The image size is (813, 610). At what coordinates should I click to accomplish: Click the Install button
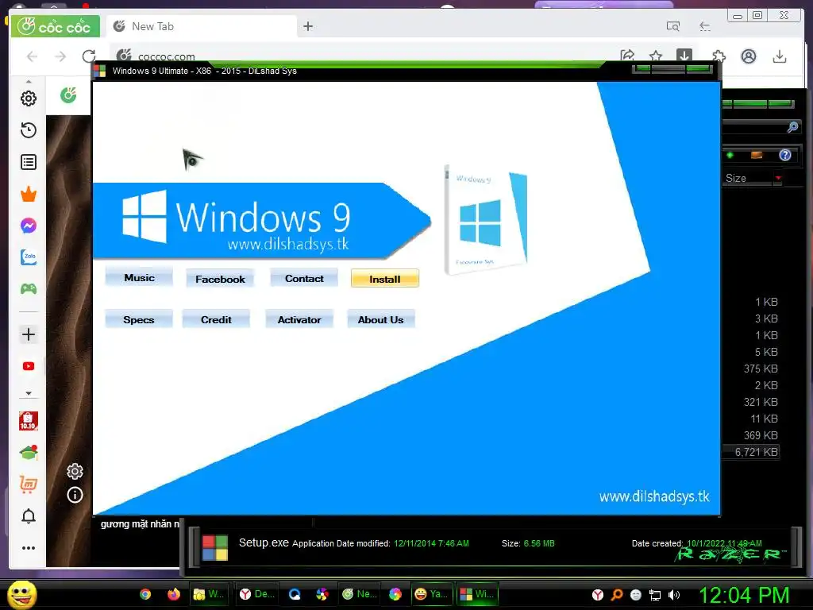coord(385,279)
